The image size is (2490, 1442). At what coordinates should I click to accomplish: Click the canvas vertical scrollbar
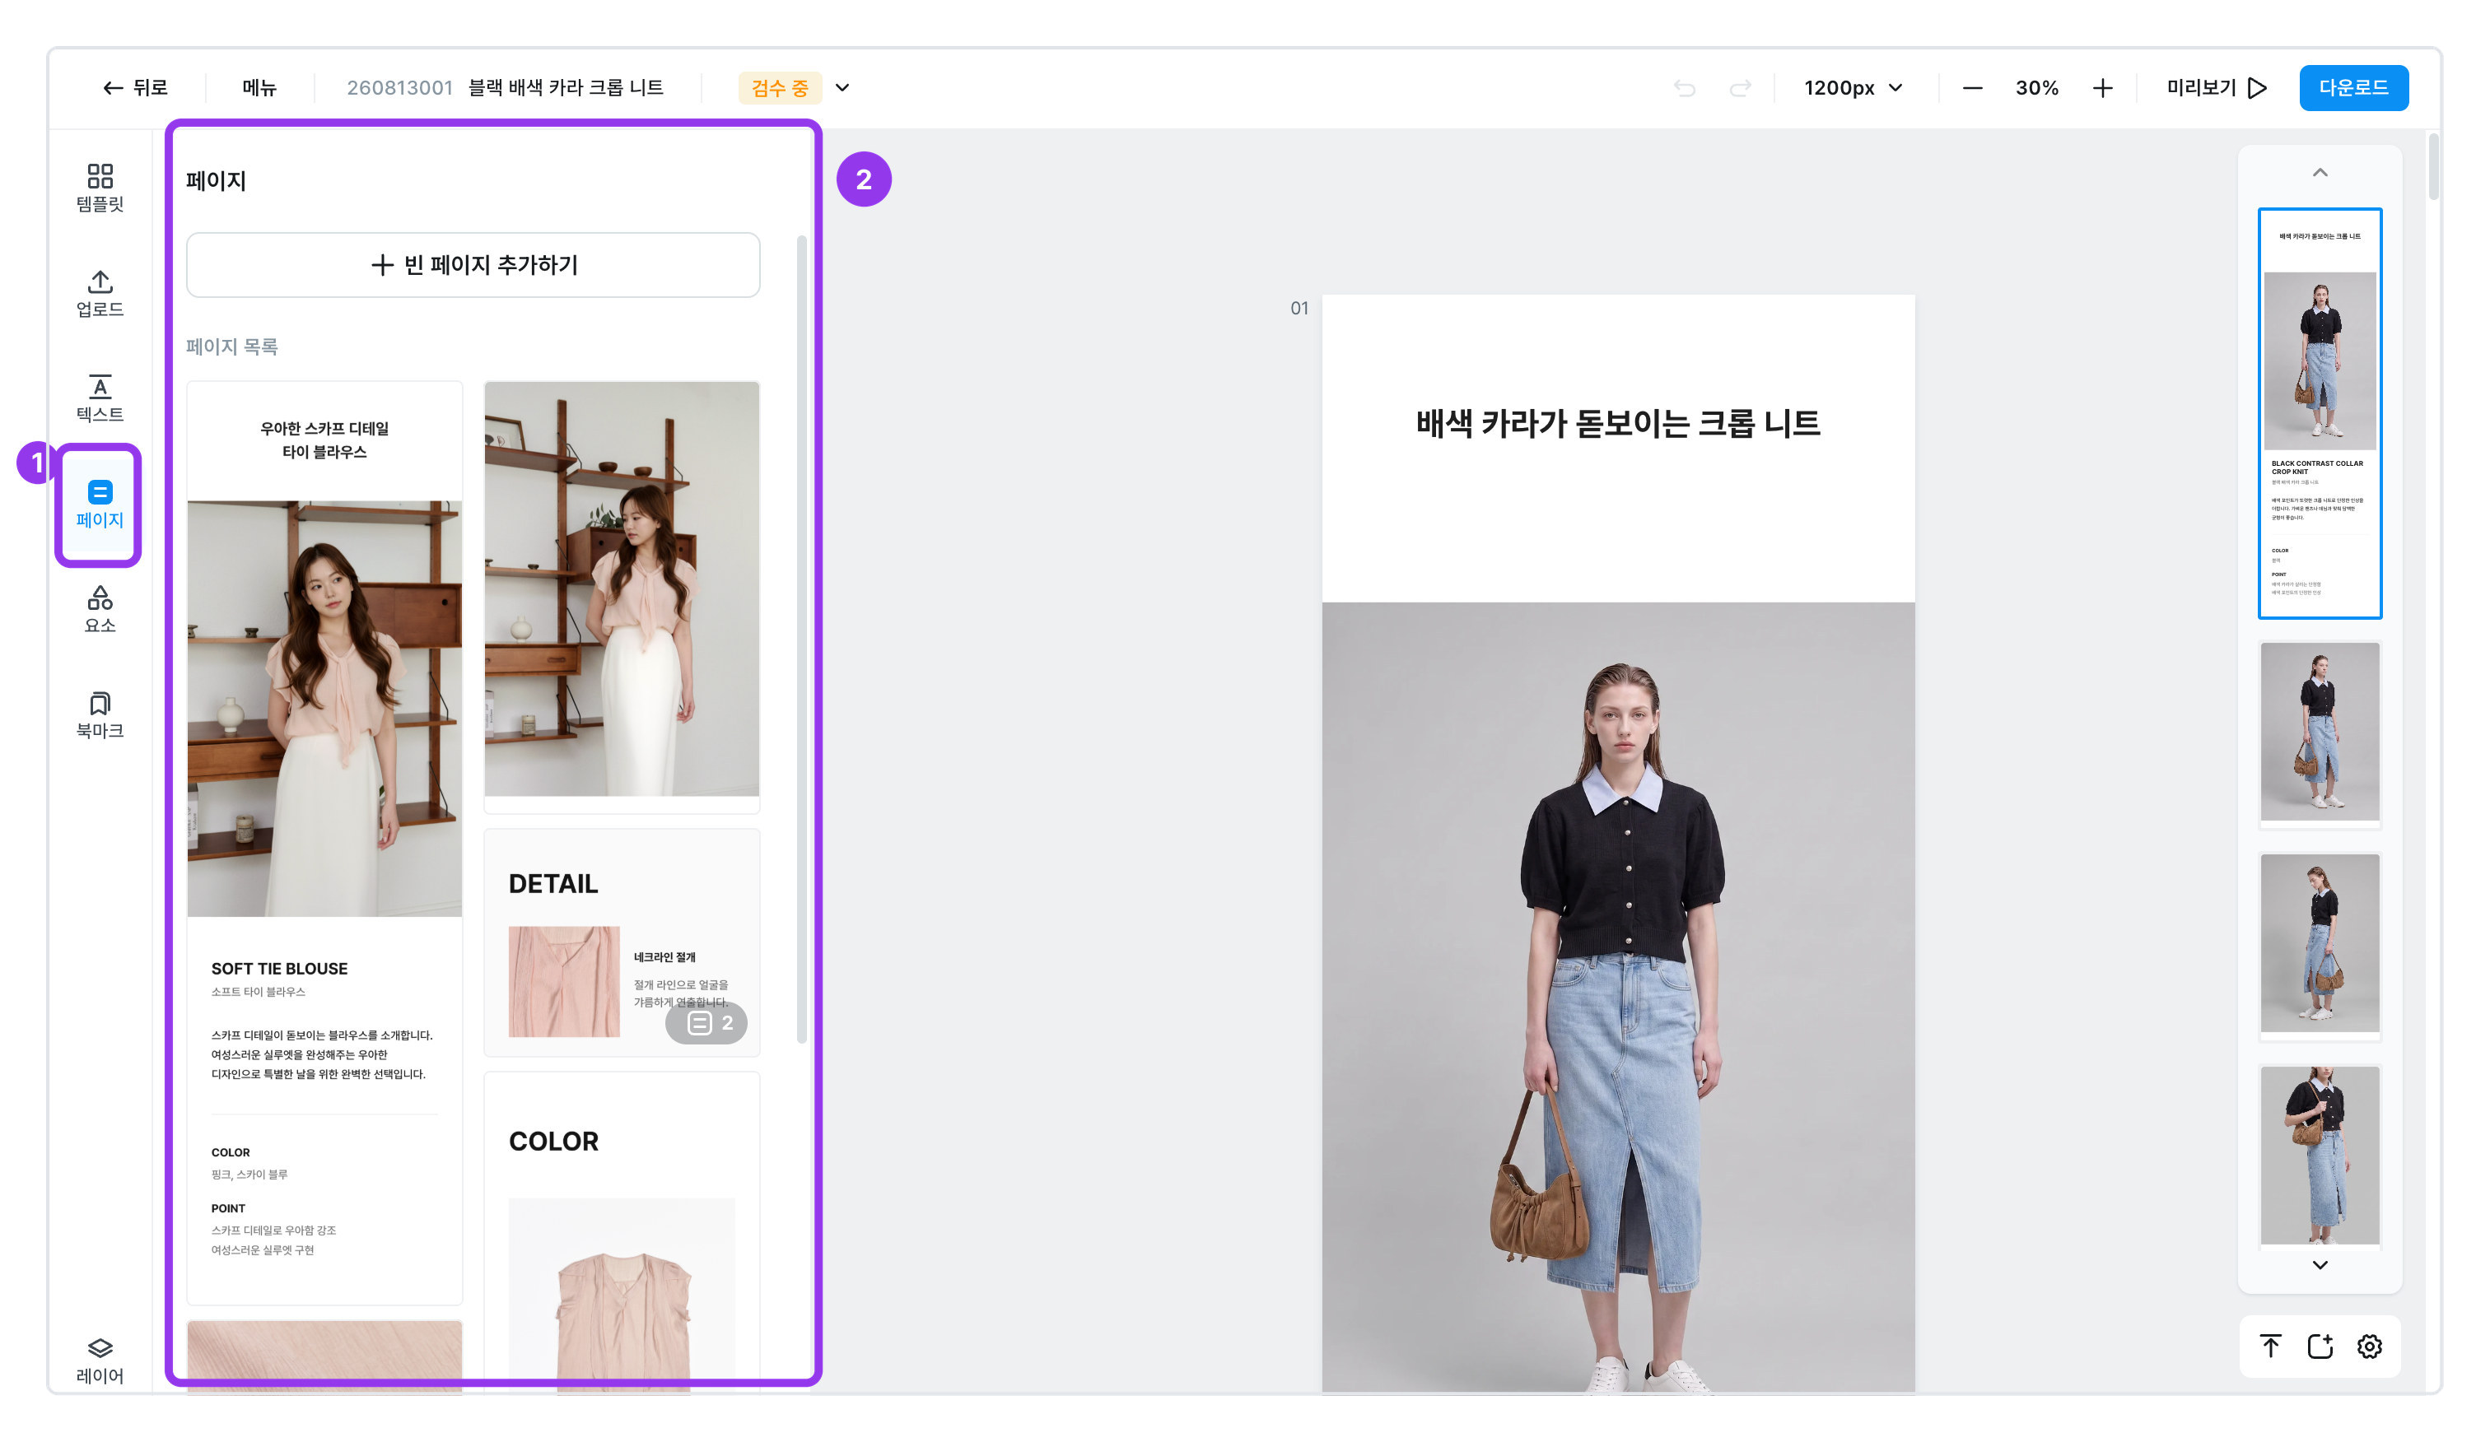[x=2432, y=166]
